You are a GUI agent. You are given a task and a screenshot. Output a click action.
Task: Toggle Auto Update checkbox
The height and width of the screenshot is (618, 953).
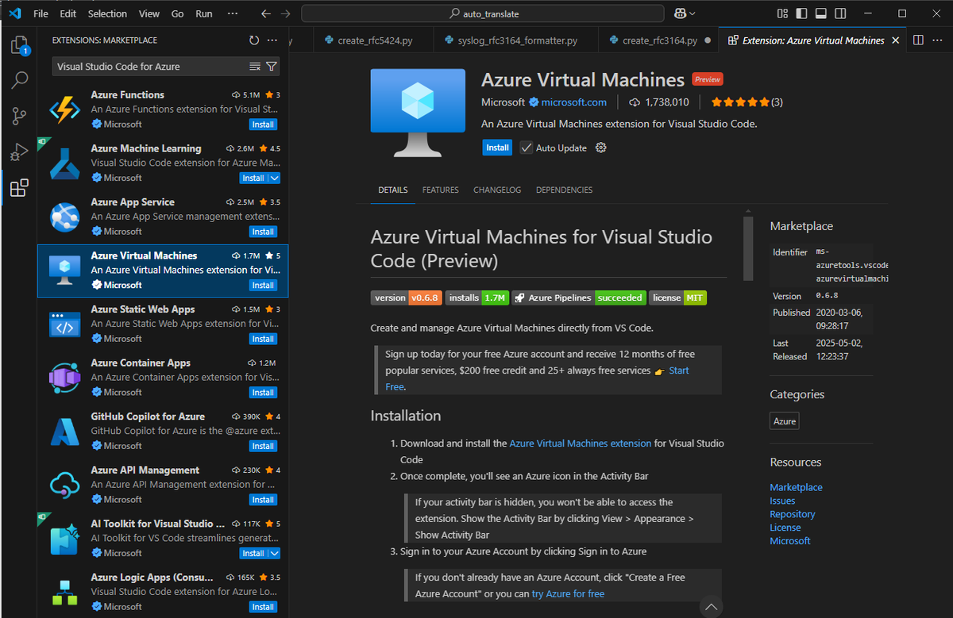pyautogui.click(x=527, y=148)
